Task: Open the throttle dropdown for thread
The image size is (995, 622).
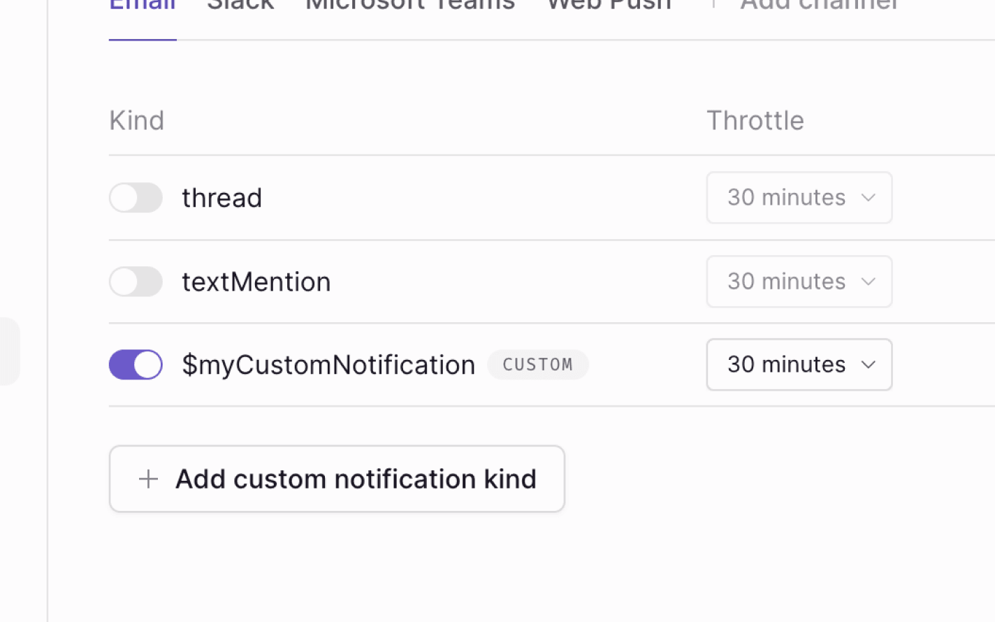Action: pos(799,198)
